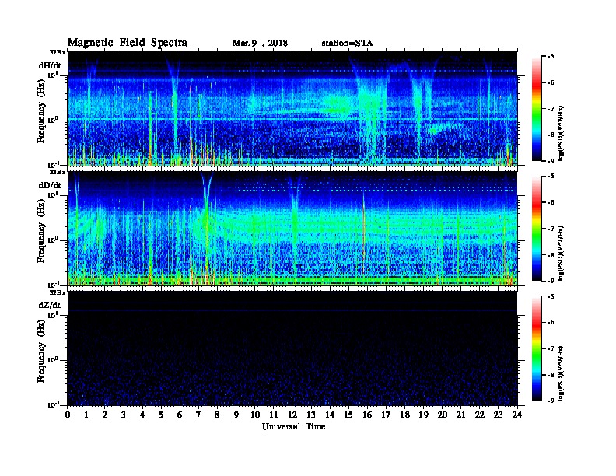The image size is (616, 476).
Task: Click the 10^1 frequency tick of the dD/dt panel
Action: coord(54,194)
